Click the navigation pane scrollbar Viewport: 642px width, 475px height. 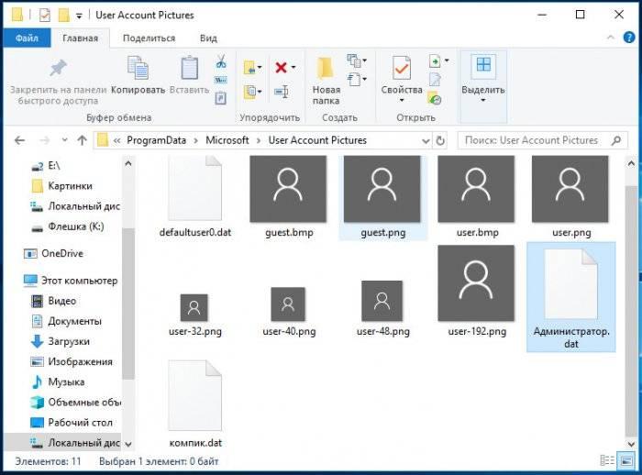coord(127,304)
